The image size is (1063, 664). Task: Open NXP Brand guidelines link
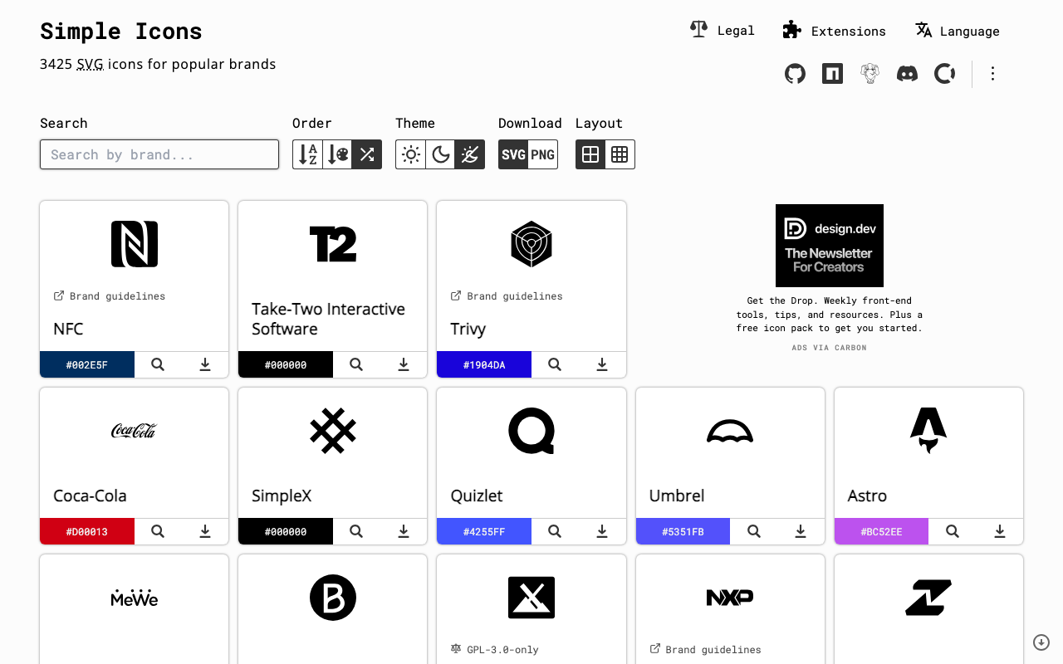705,650
